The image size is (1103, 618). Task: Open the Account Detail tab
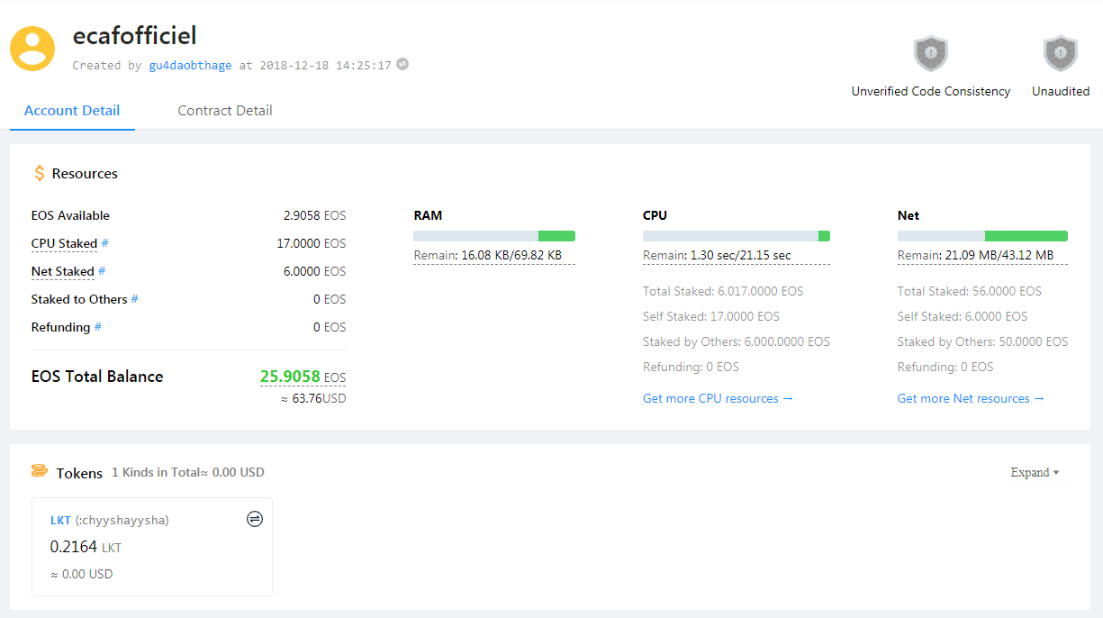pyautogui.click(x=72, y=111)
